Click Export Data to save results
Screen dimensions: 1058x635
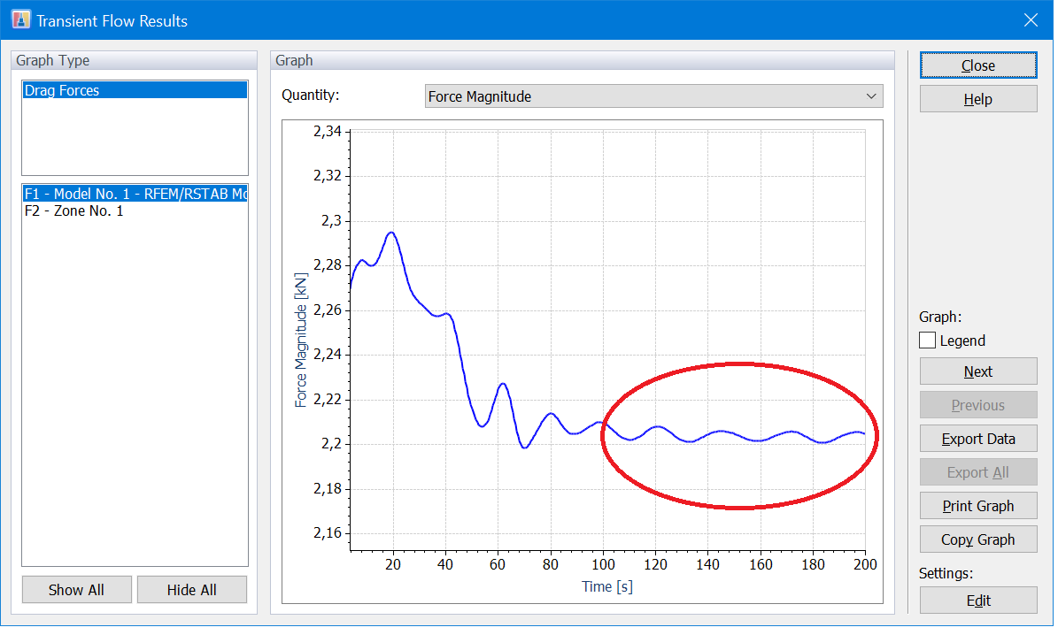pos(977,438)
